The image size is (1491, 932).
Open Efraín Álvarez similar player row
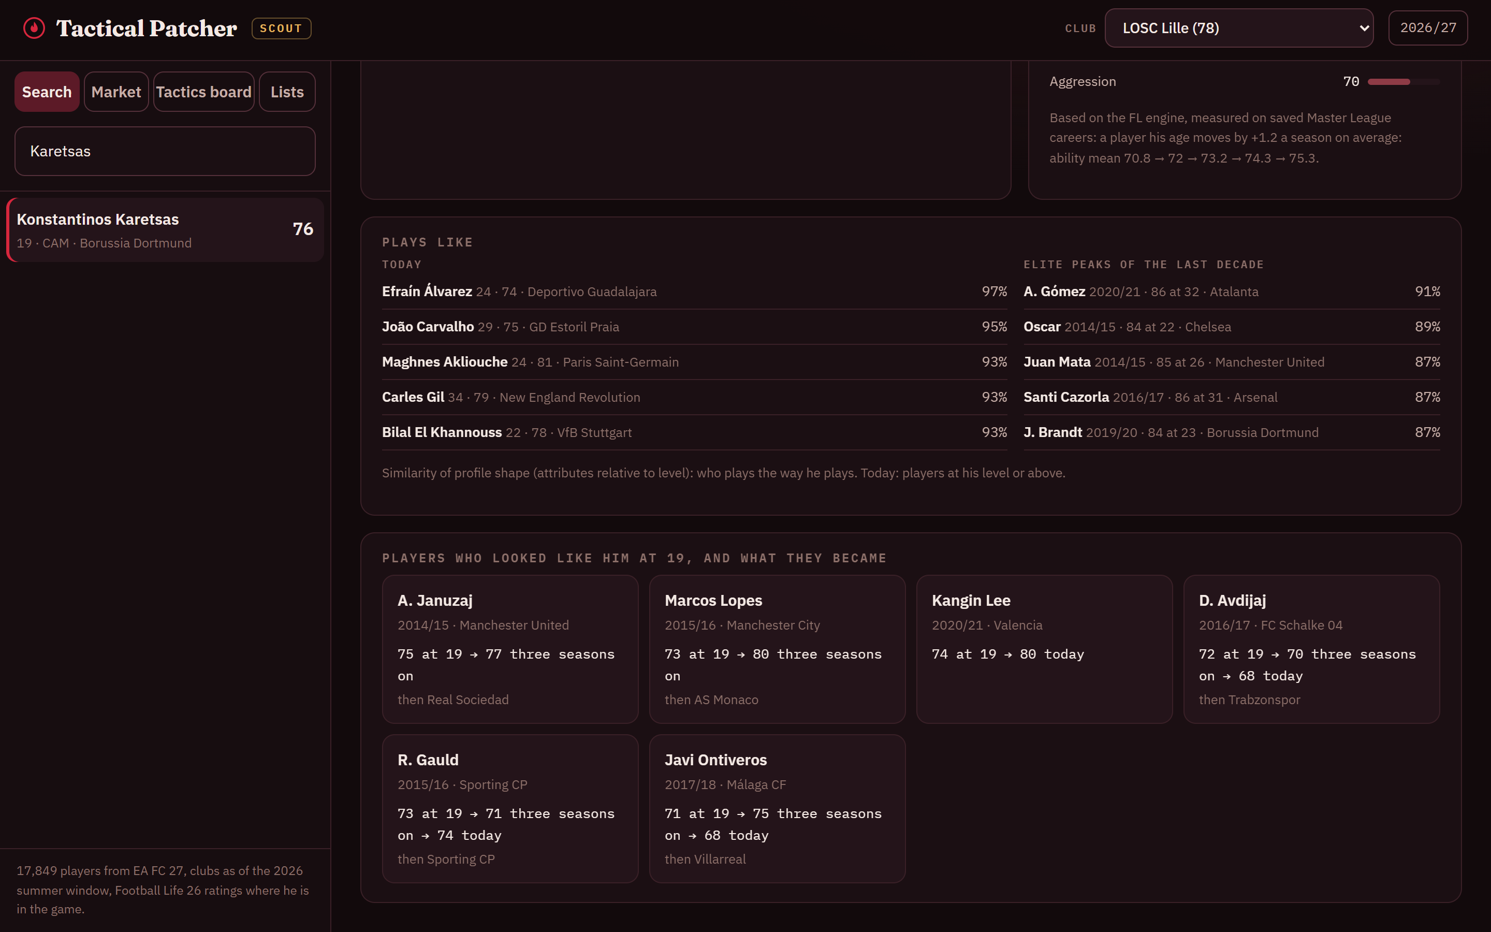coord(694,292)
